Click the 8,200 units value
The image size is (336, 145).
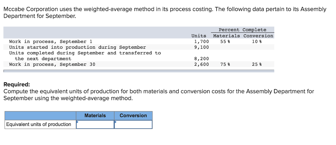click(x=201, y=59)
